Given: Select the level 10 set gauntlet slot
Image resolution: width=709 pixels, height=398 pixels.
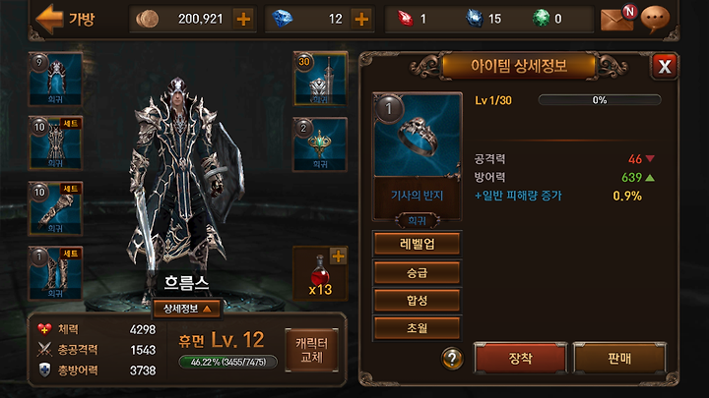Looking at the screenshot, I should [x=55, y=208].
